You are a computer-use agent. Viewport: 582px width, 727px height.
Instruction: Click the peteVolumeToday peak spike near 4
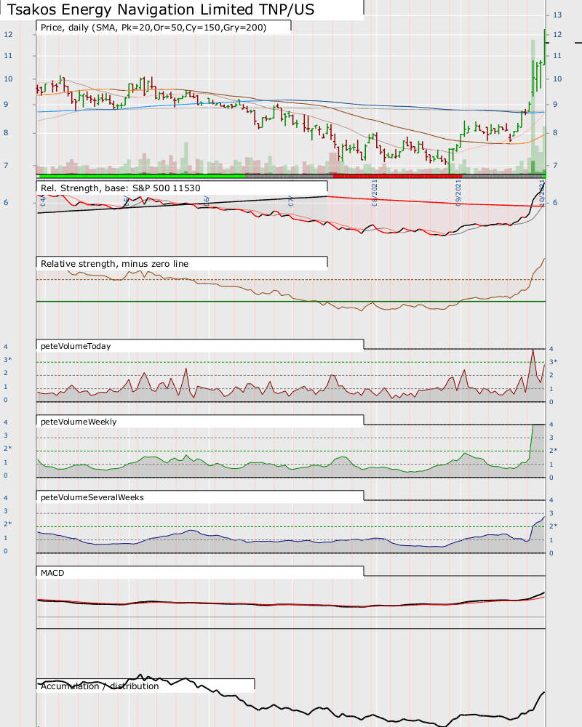533,350
